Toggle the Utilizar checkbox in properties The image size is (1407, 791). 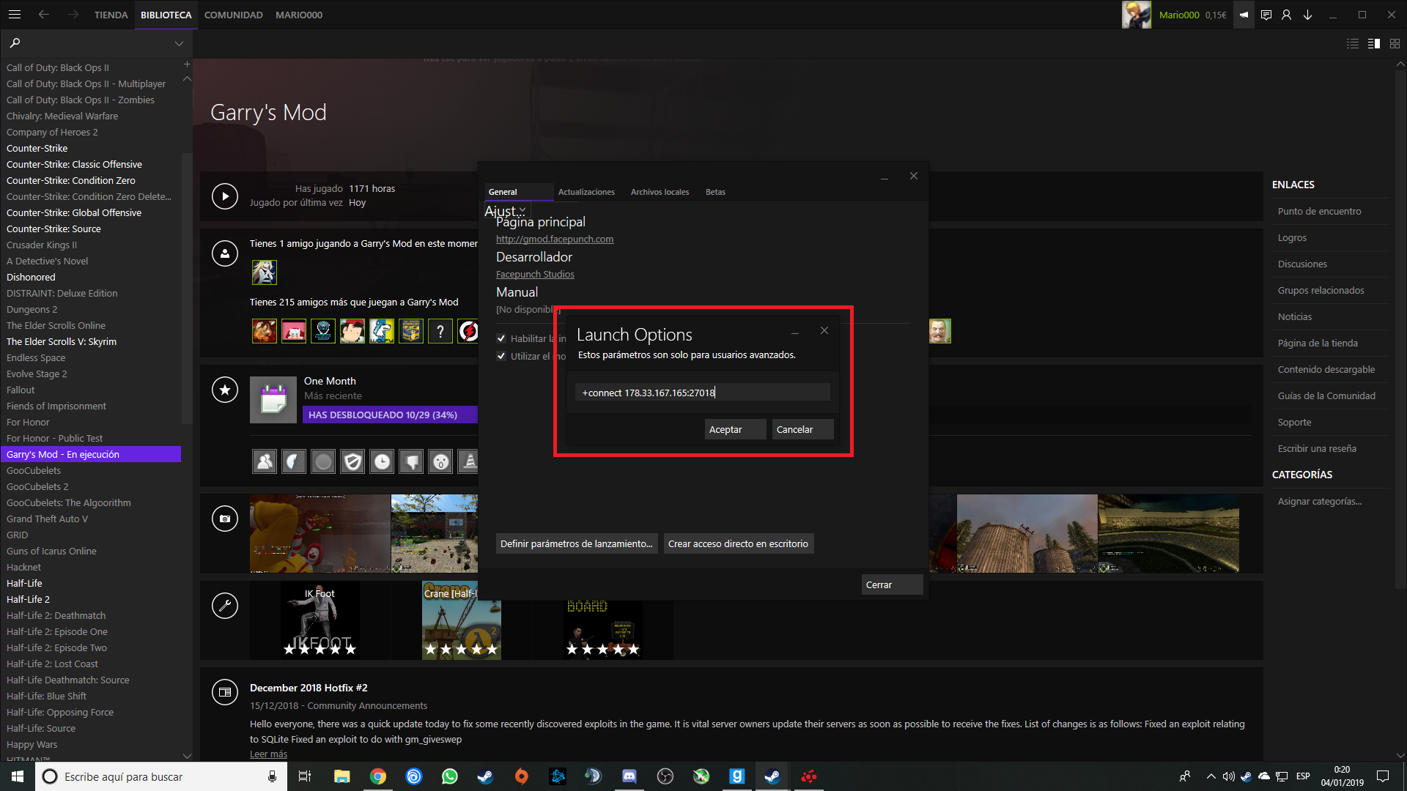tap(501, 356)
